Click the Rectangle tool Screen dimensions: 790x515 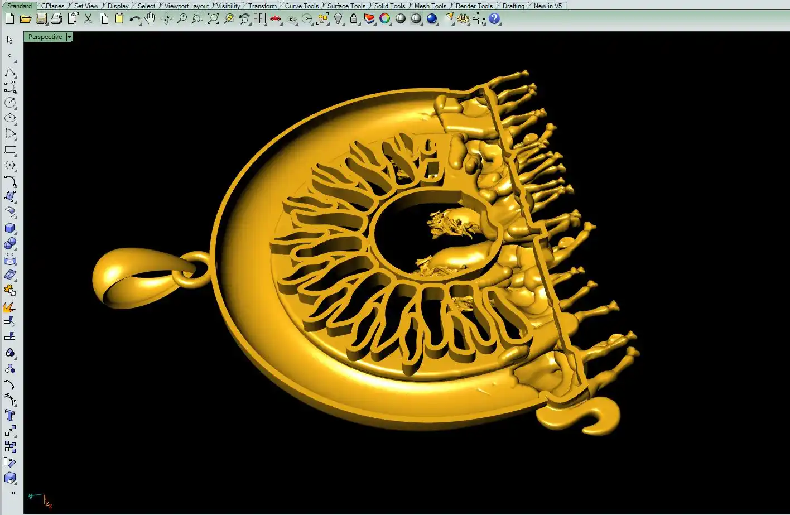(9, 150)
